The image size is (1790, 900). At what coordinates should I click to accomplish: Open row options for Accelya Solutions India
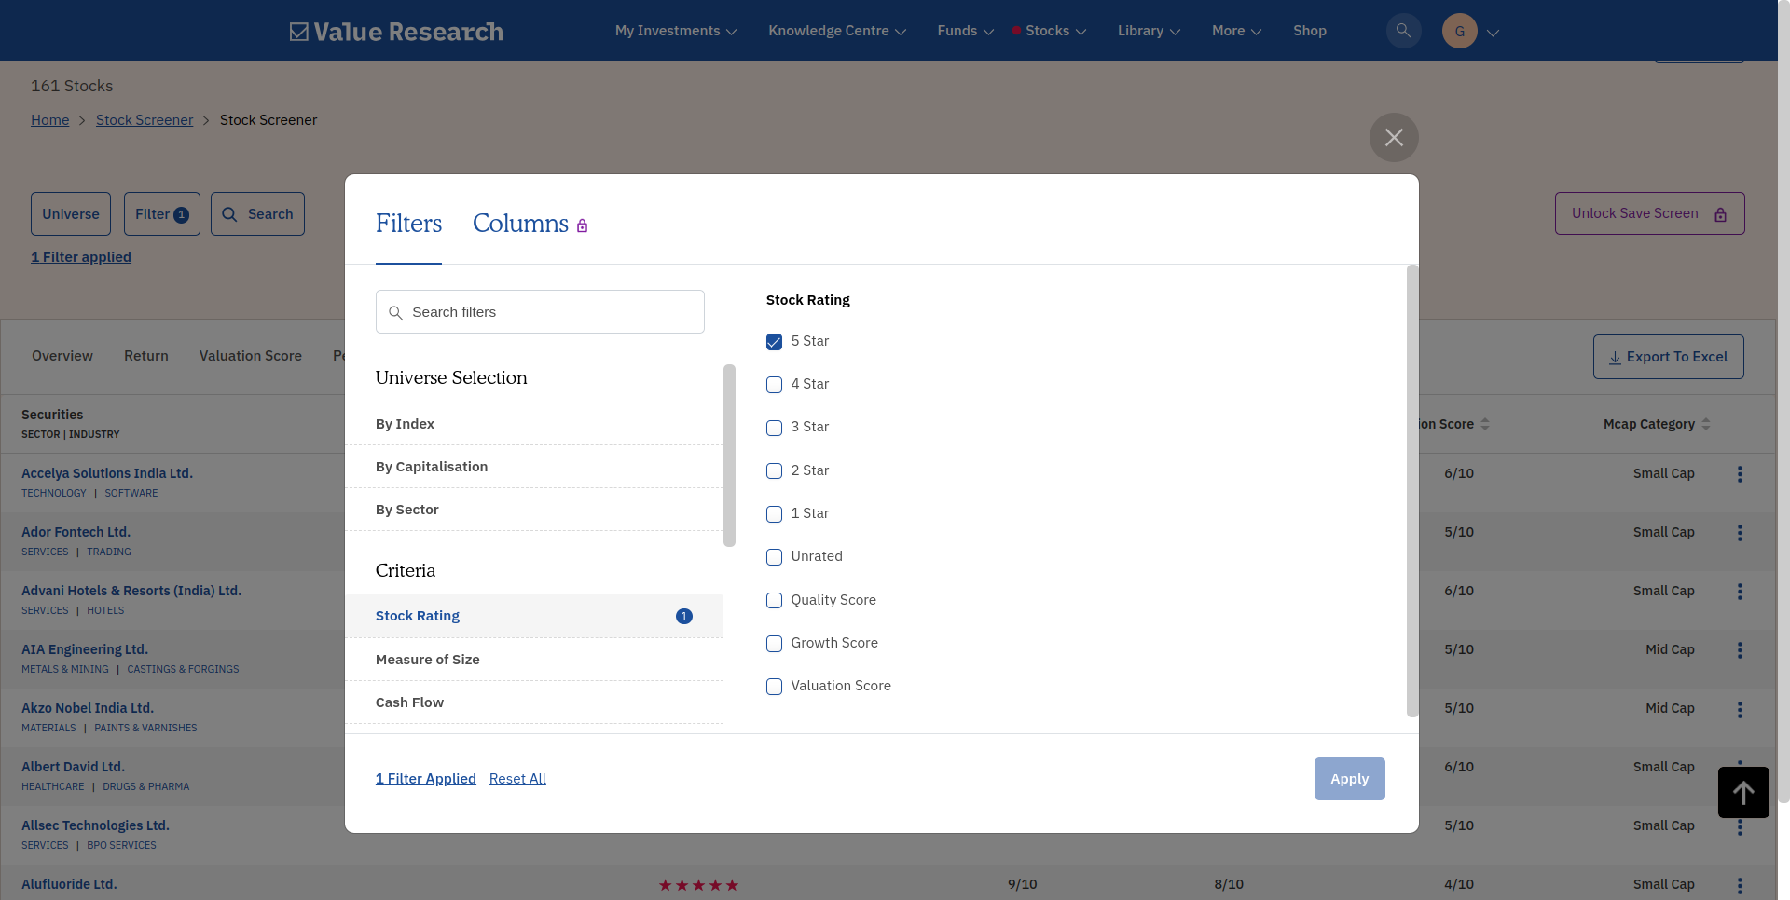point(1740,474)
